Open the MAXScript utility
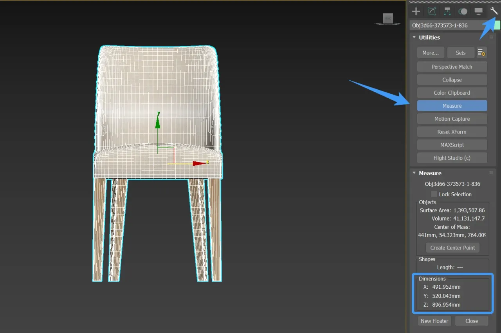This screenshot has width=501, height=333. [x=452, y=145]
